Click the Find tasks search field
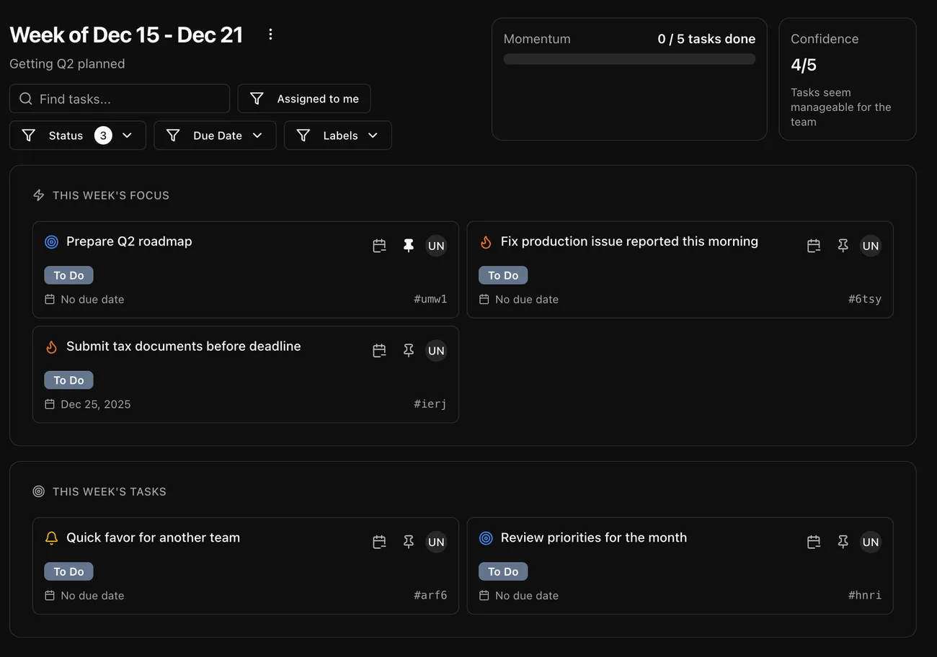937x657 pixels. tap(120, 99)
